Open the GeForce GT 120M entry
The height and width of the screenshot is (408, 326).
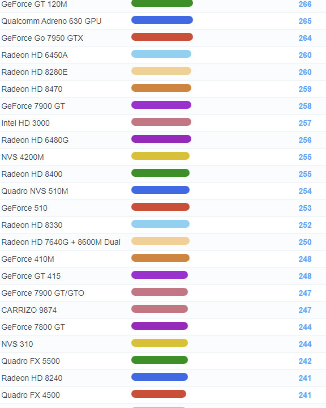35,4
